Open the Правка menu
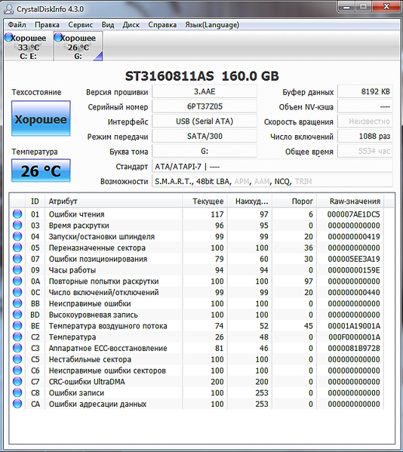 [x=47, y=25]
